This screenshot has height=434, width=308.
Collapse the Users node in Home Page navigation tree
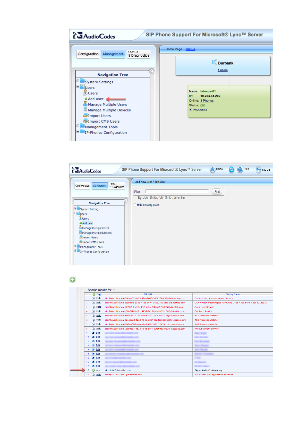[78, 87]
